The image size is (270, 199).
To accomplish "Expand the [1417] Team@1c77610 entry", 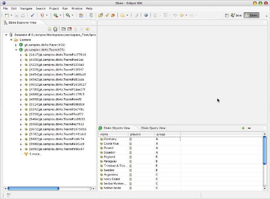I will [21, 55].
